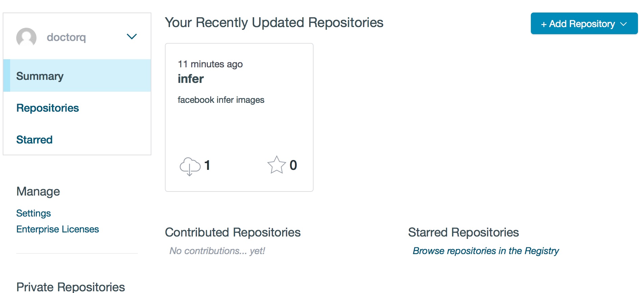Open the Add Repository dropdown

(584, 24)
